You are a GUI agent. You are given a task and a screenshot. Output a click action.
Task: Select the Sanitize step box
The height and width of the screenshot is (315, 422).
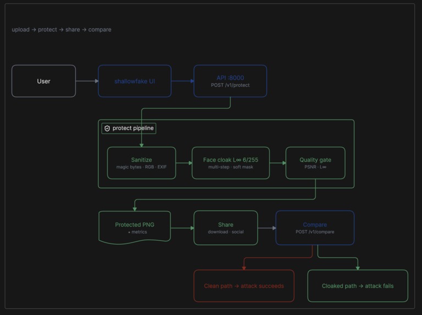tap(142, 163)
